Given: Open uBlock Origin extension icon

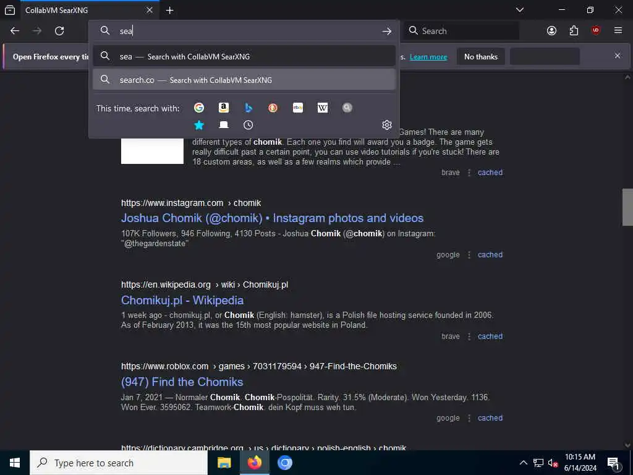Looking at the screenshot, I should [x=596, y=31].
